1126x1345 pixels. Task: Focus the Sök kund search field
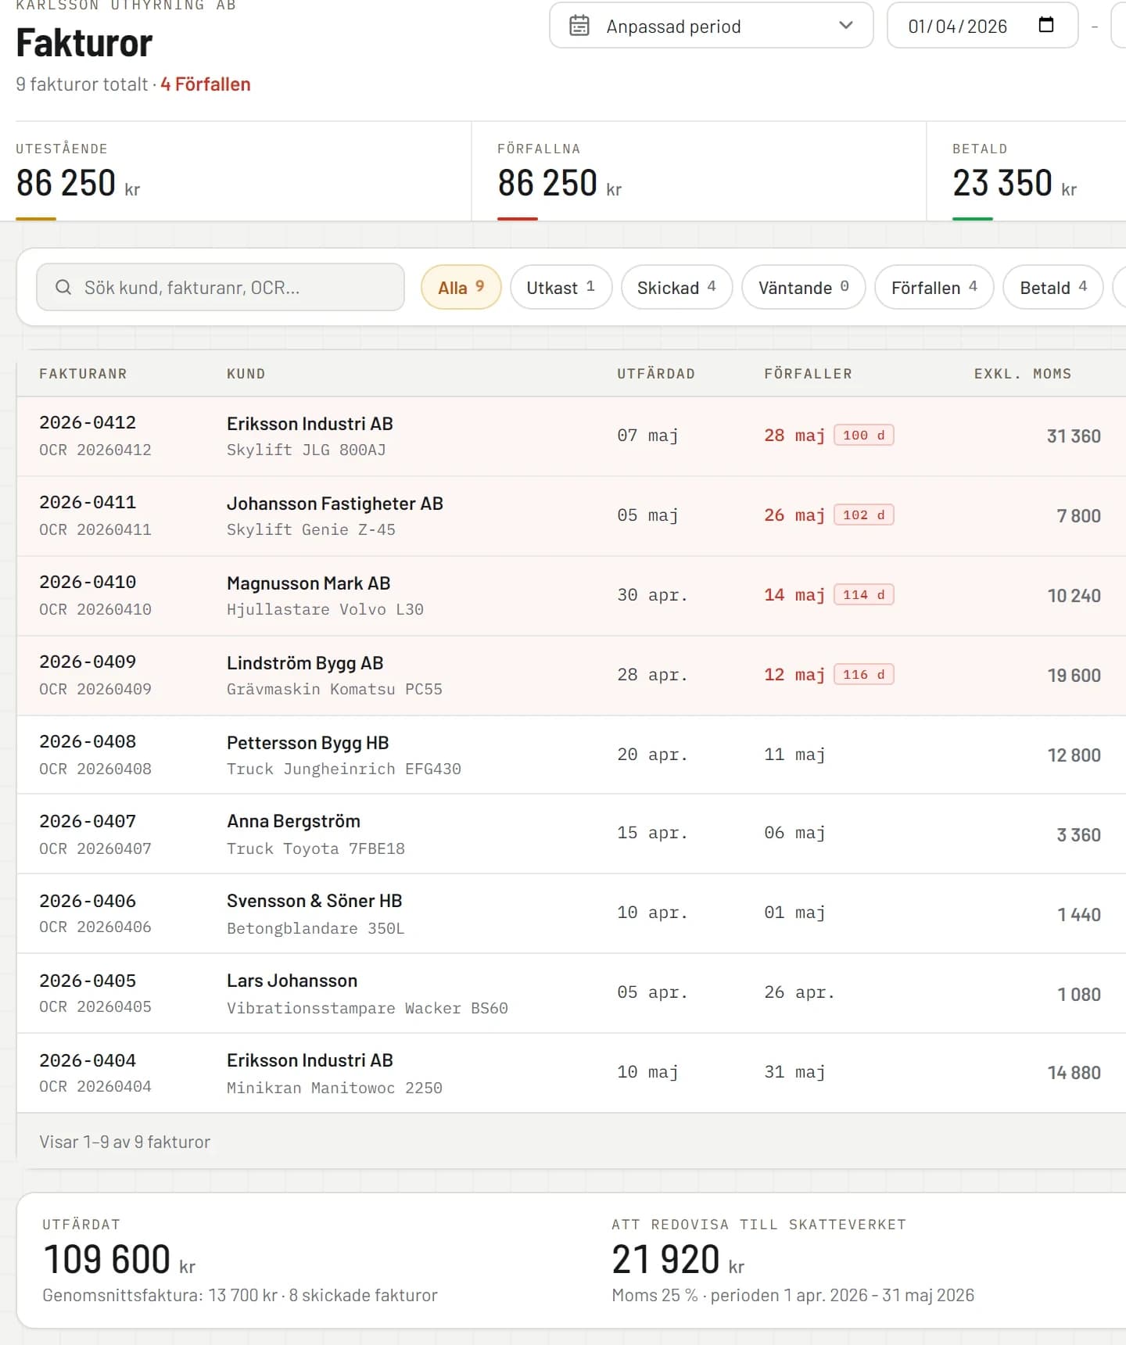221,287
